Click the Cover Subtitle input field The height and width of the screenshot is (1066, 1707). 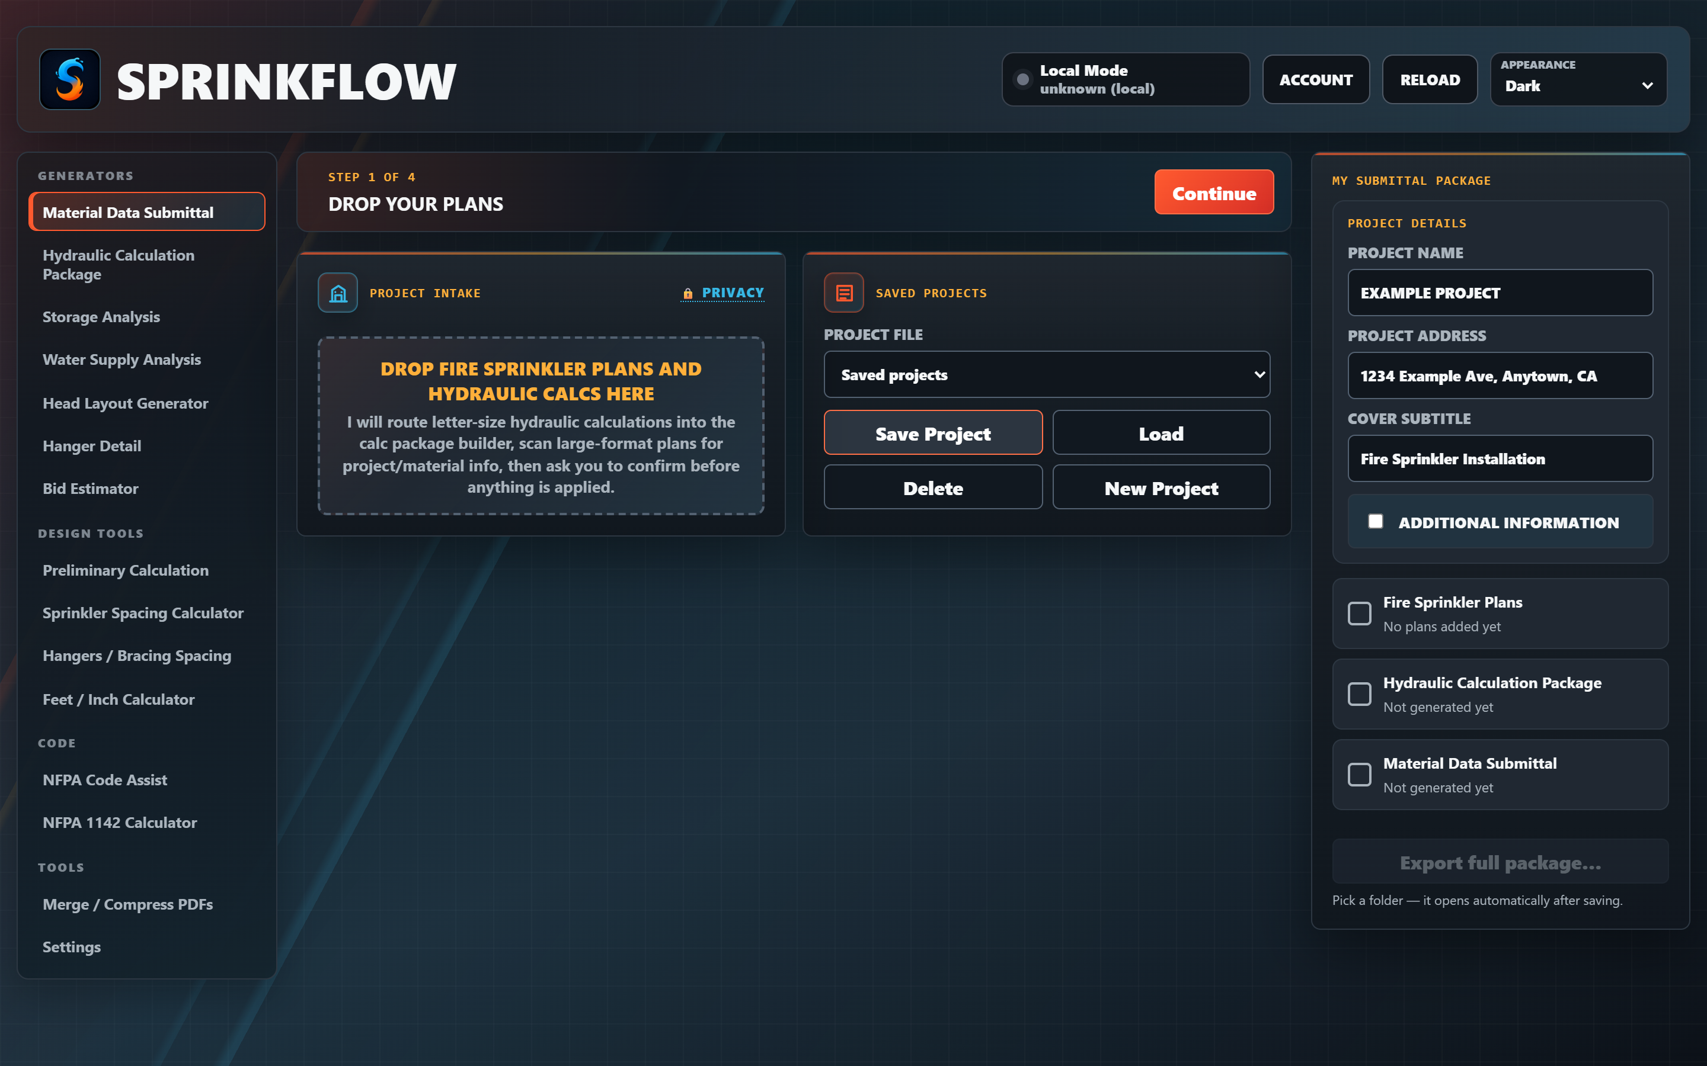[1500, 459]
